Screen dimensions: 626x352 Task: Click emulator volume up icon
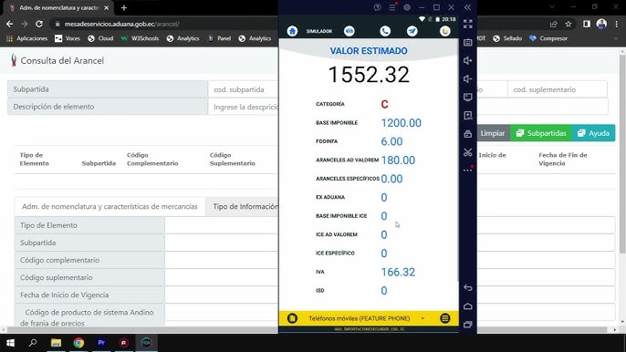[468, 60]
